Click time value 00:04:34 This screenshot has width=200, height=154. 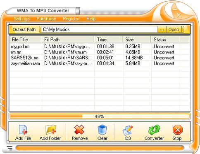pos(105,63)
